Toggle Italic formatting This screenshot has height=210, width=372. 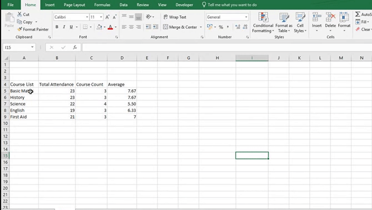pyautogui.click(x=64, y=27)
